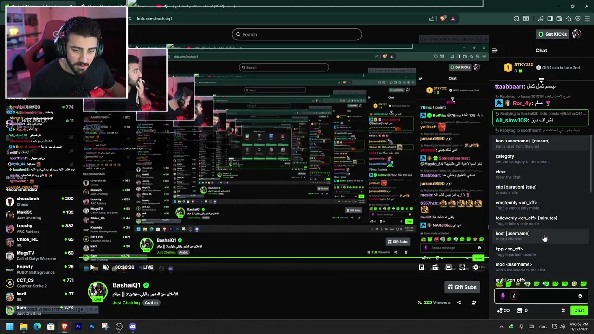The width and height of the screenshot is (594, 334).
Task: Open BashaiQ1 channel avatar
Action: point(98,292)
